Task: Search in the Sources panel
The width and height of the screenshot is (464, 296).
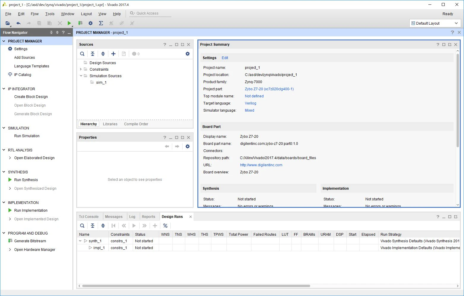Action: pyautogui.click(x=82, y=54)
